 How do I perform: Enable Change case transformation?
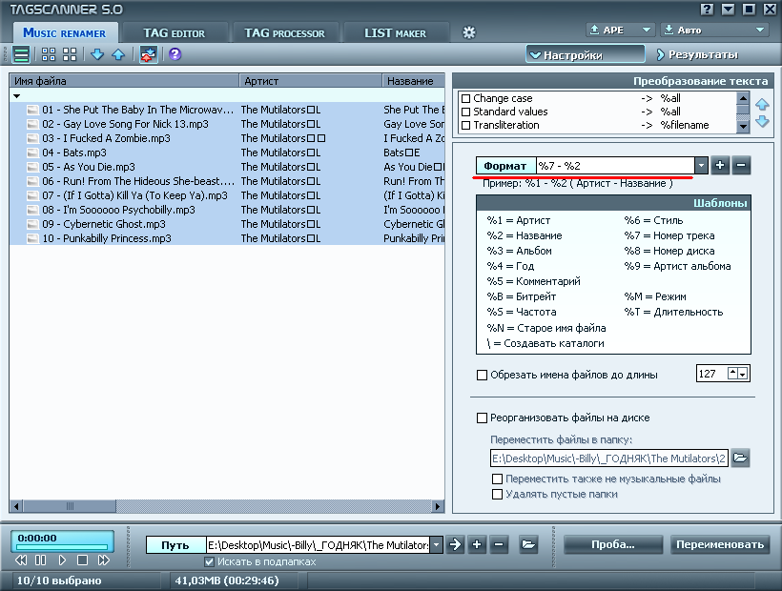click(465, 99)
